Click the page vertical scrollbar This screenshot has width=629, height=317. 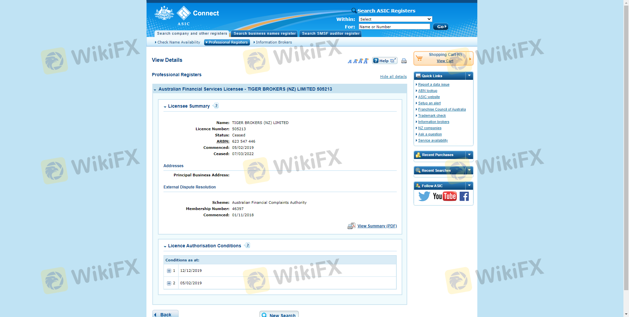[x=626, y=147]
